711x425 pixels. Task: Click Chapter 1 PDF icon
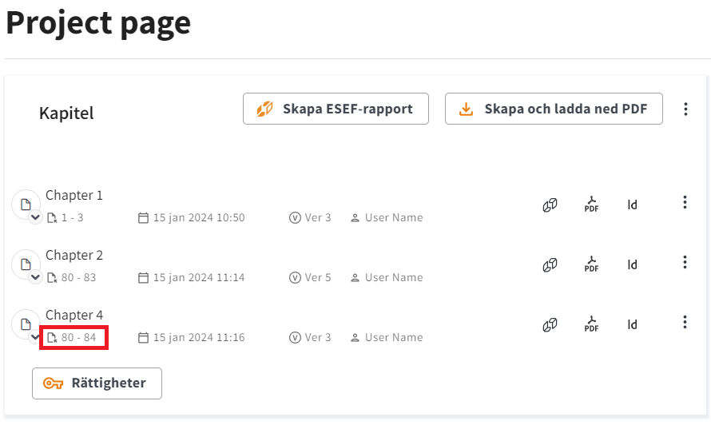coord(591,205)
